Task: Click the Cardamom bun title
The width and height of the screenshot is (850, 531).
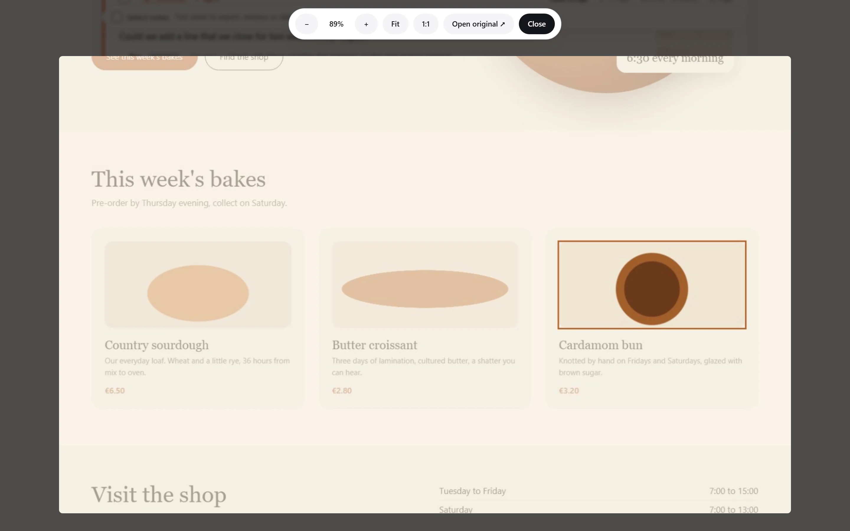Action: [x=601, y=345]
